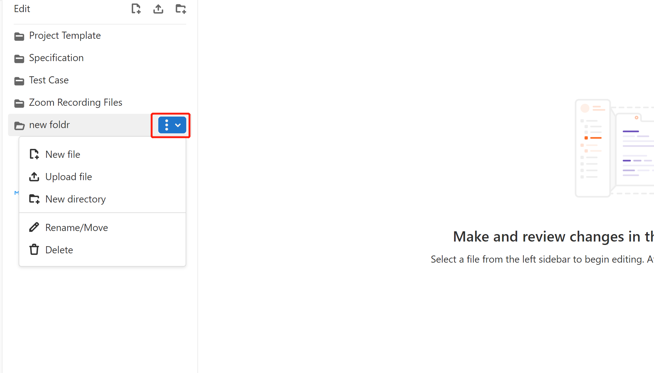Image resolution: width=654 pixels, height=373 pixels.
Task: Click the Upload file icon in toolbar
Action: click(x=158, y=9)
